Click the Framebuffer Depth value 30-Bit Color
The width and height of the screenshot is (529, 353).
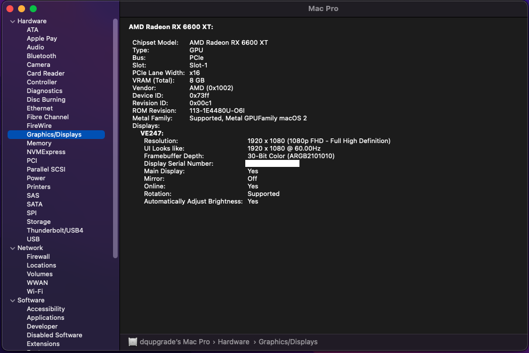point(291,156)
